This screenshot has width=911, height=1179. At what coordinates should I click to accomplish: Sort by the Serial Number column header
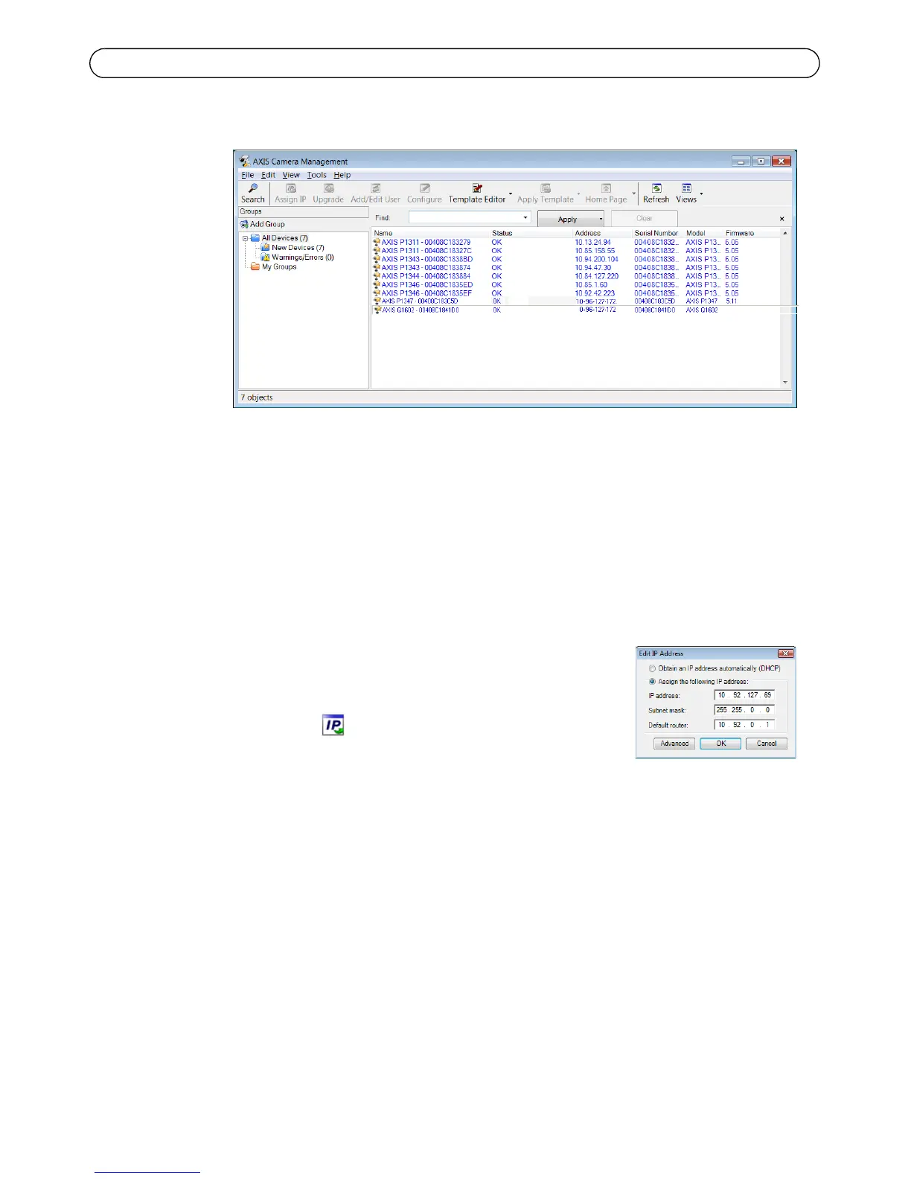[658, 233]
